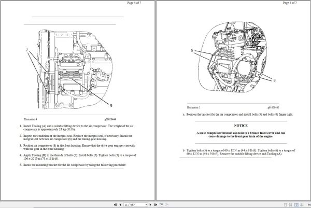Click the NOTICE heading text

[241, 126]
